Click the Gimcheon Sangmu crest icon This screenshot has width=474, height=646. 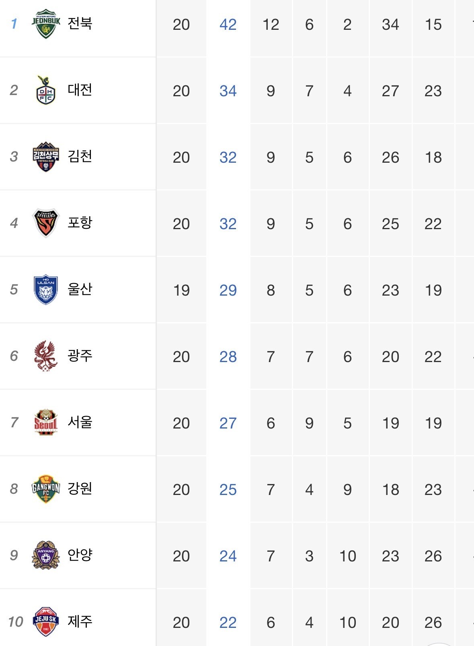click(x=46, y=157)
